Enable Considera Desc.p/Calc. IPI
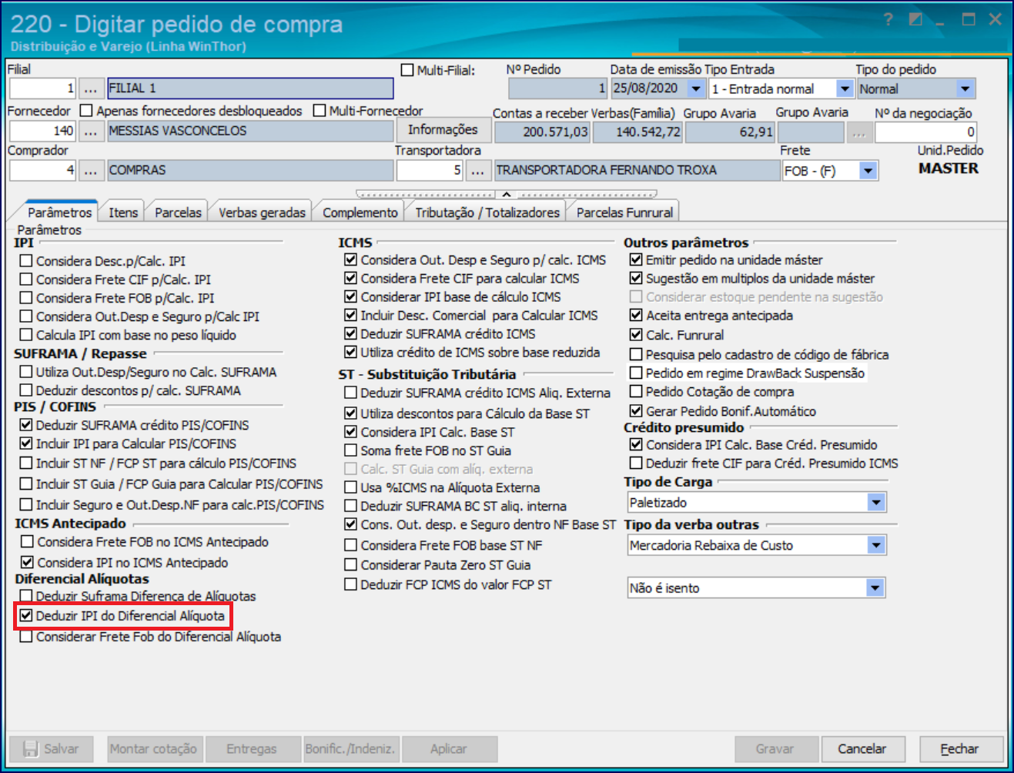 [26, 261]
